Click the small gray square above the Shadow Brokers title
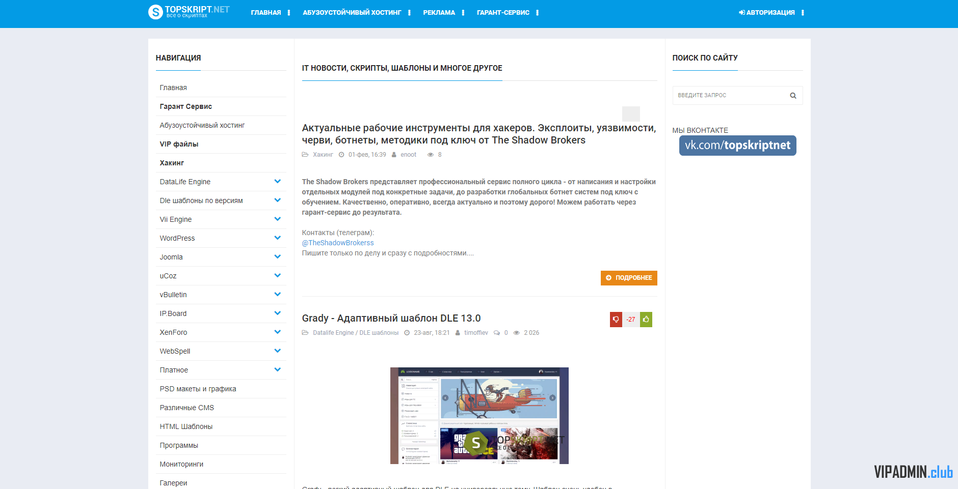 tap(631, 114)
